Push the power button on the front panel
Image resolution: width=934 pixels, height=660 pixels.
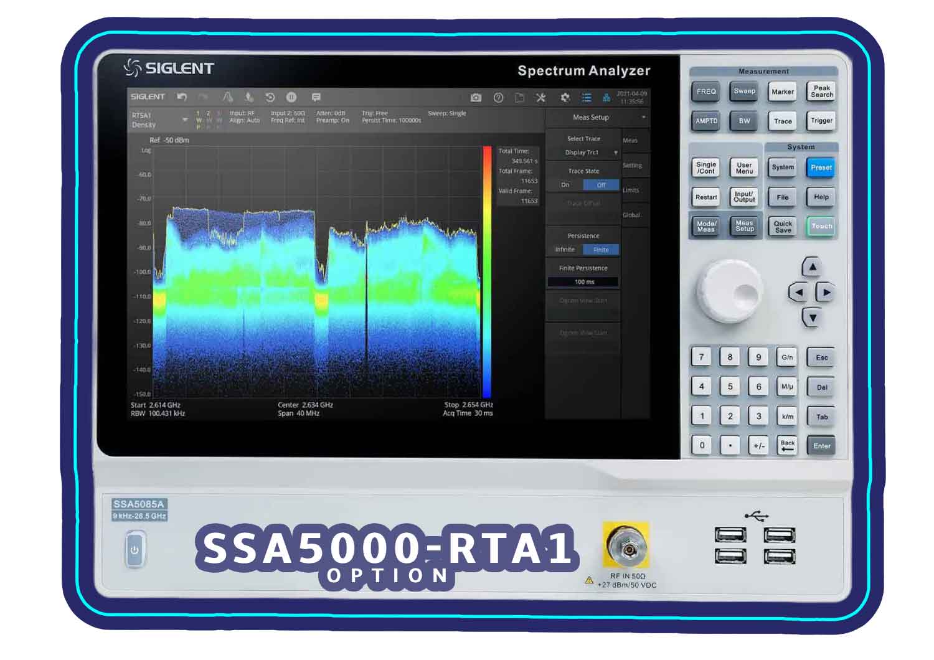point(134,550)
